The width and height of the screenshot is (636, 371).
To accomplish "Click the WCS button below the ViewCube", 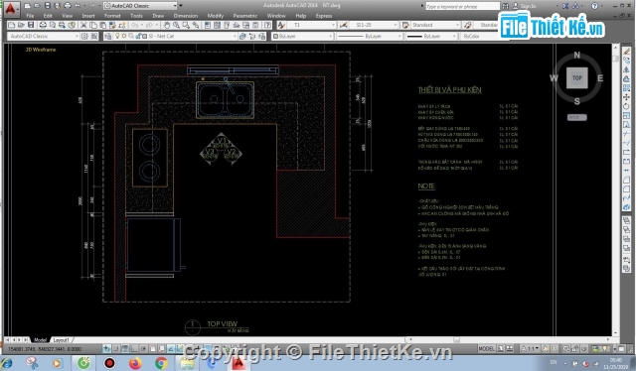I will coord(576,117).
